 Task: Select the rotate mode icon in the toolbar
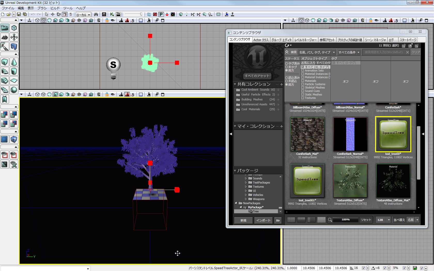pyautogui.click(x=59, y=14)
